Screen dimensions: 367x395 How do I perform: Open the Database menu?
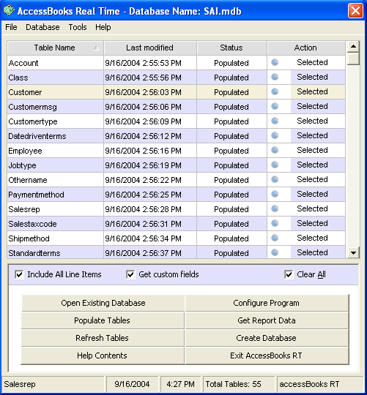click(42, 27)
